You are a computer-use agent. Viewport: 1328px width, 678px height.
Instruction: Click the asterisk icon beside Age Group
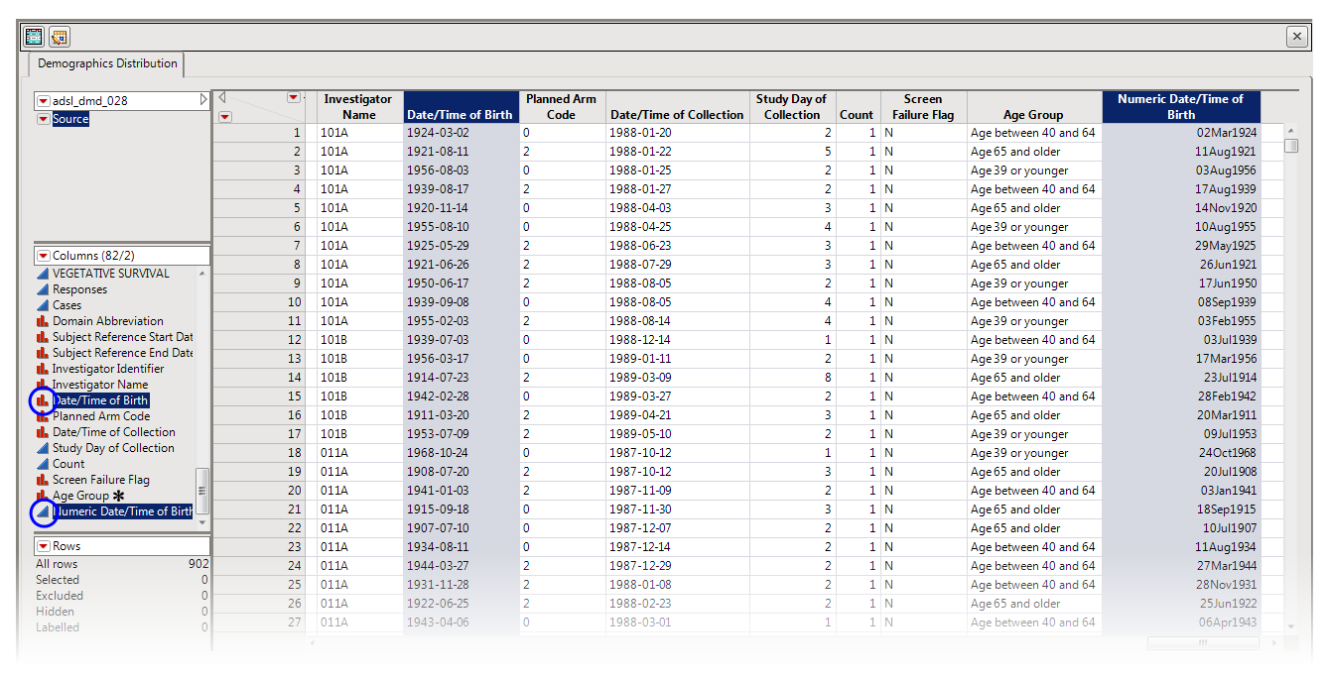pyautogui.click(x=119, y=496)
